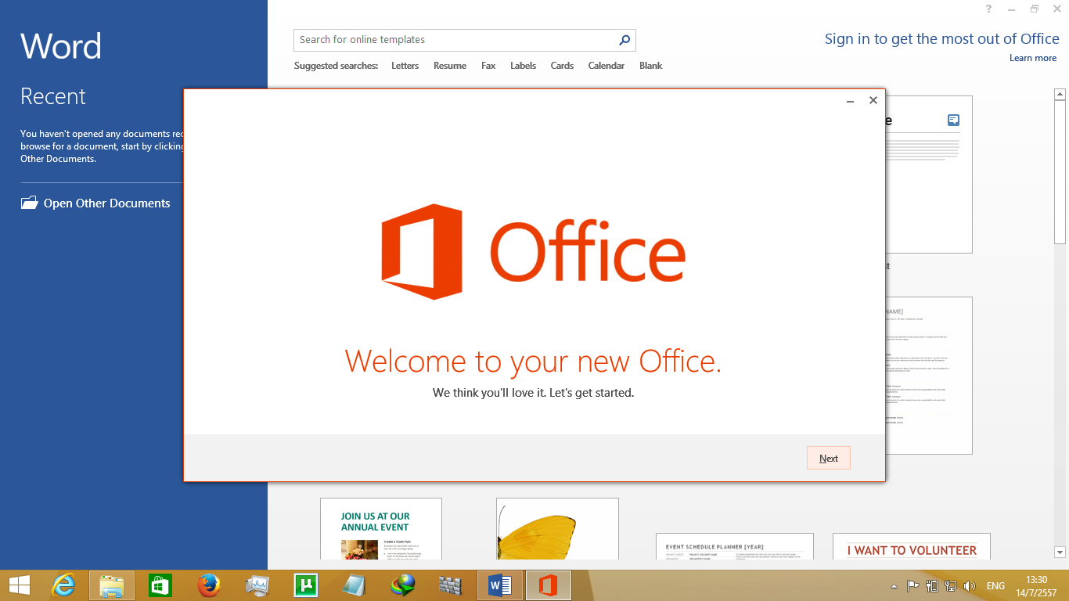The image size is (1069, 601).
Task: Open the taskbar clock showing 13:30
Action: click(1036, 586)
